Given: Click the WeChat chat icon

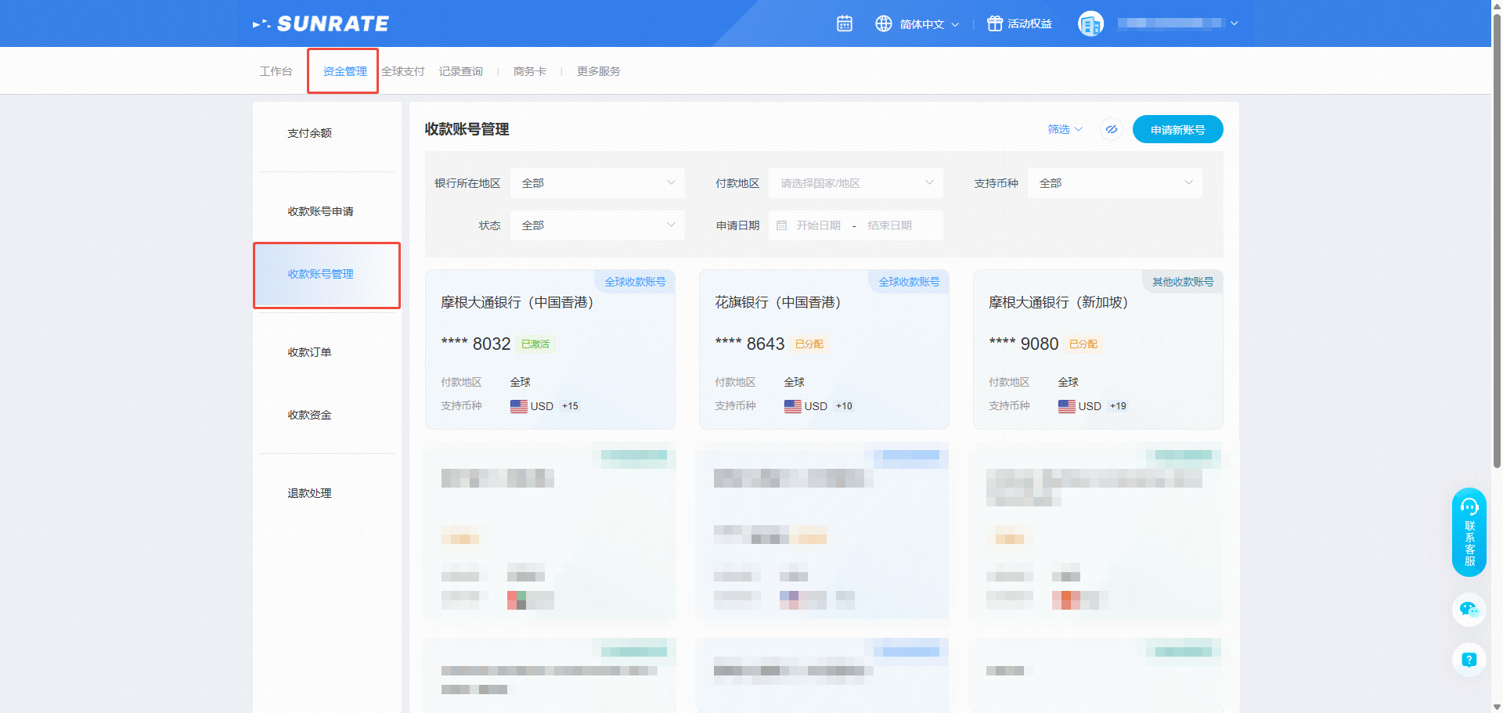Looking at the screenshot, I should click(1469, 609).
